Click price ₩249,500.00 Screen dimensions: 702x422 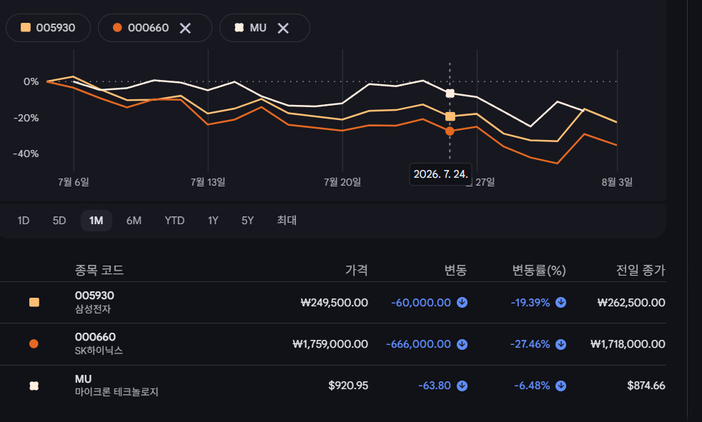(x=334, y=303)
